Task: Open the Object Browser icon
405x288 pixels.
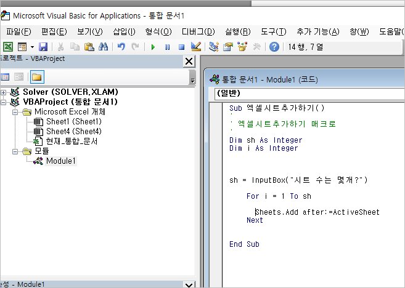Action: (x=242, y=47)
